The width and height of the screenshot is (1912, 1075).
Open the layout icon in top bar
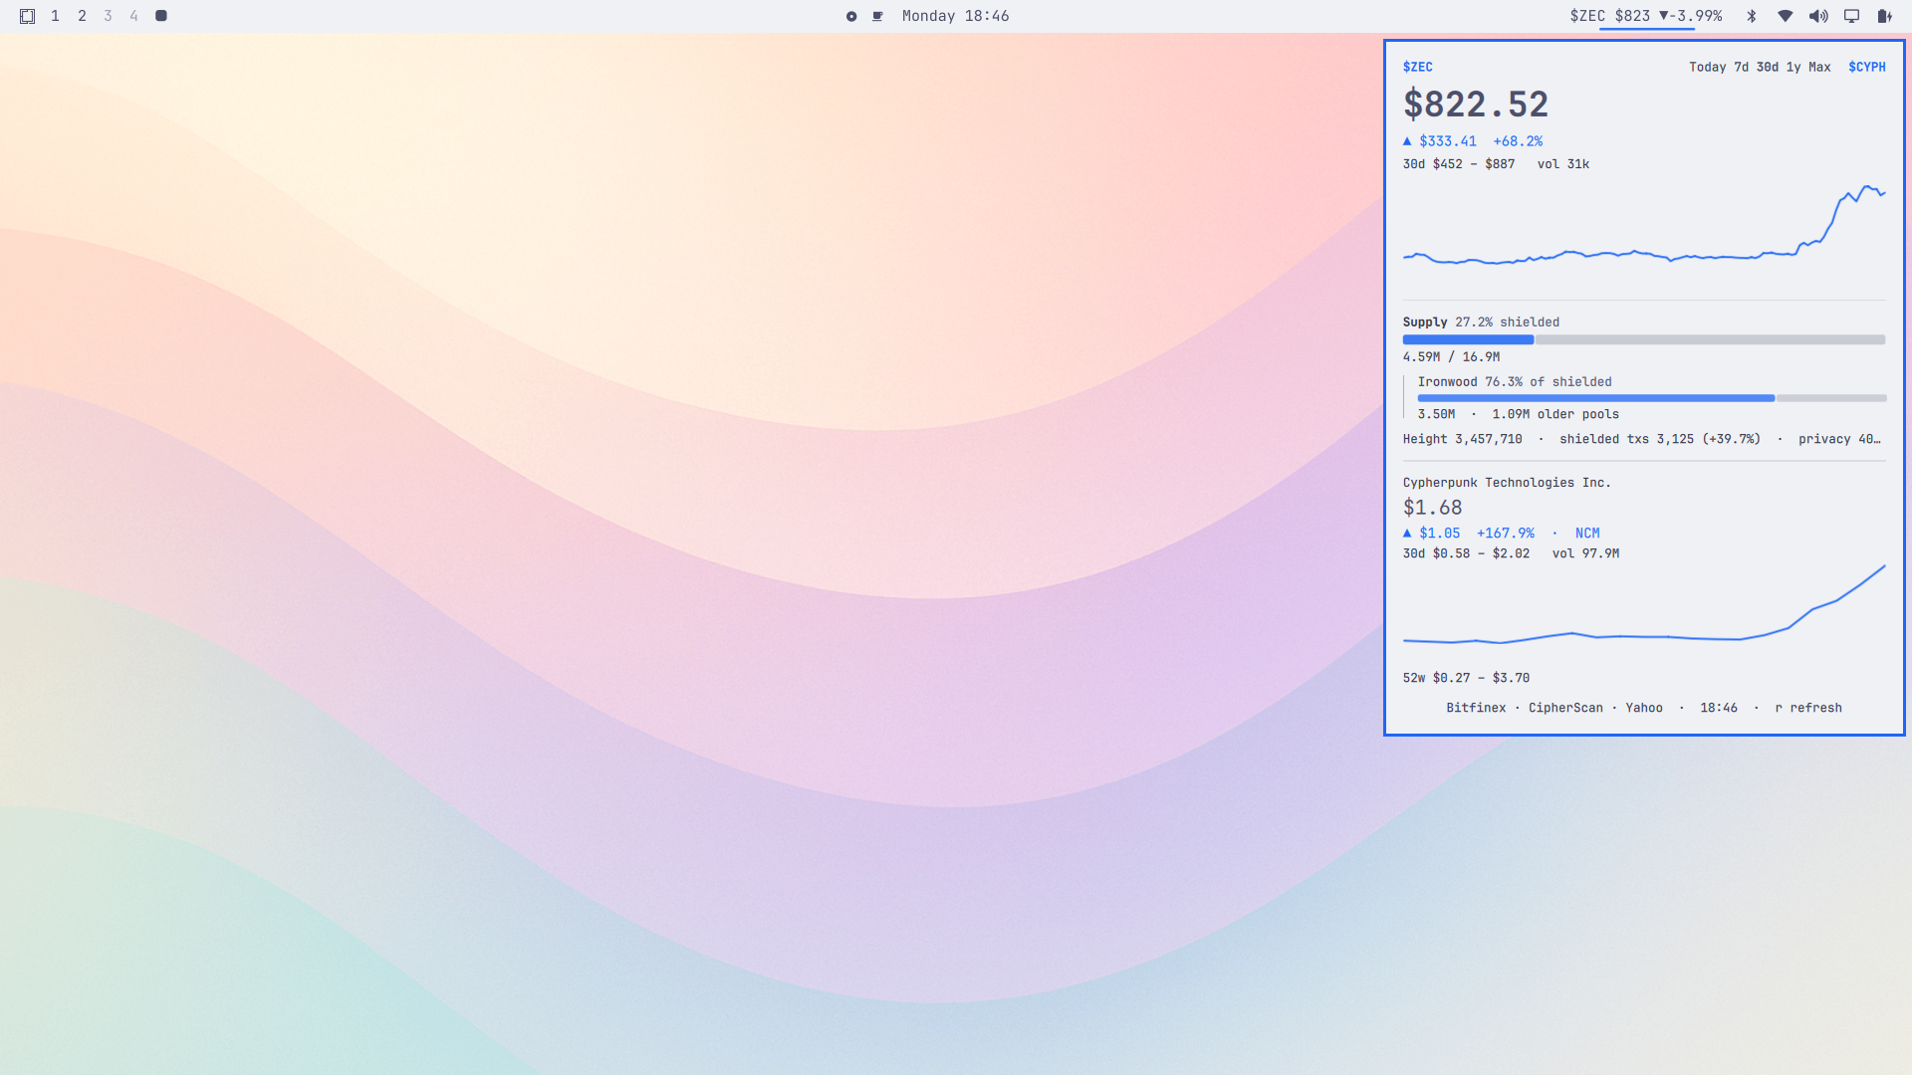click(x=28, y=16)
